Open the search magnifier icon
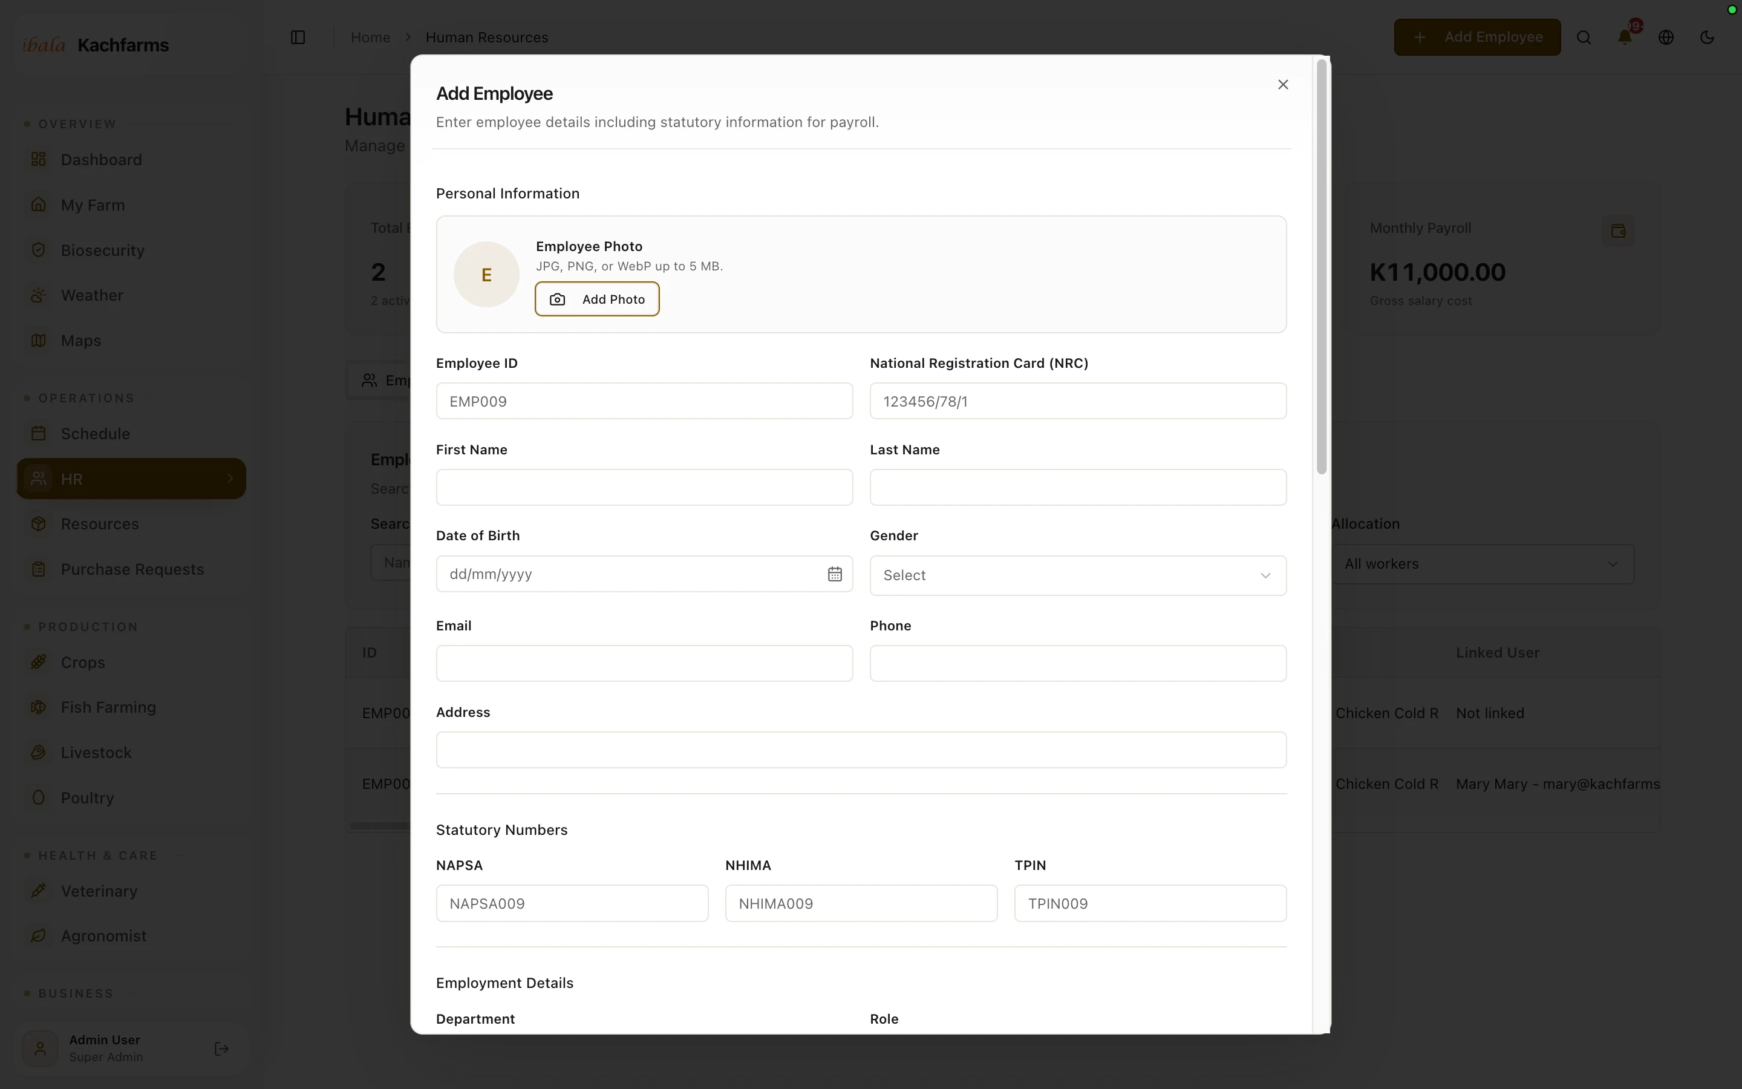 point(1584,38)
